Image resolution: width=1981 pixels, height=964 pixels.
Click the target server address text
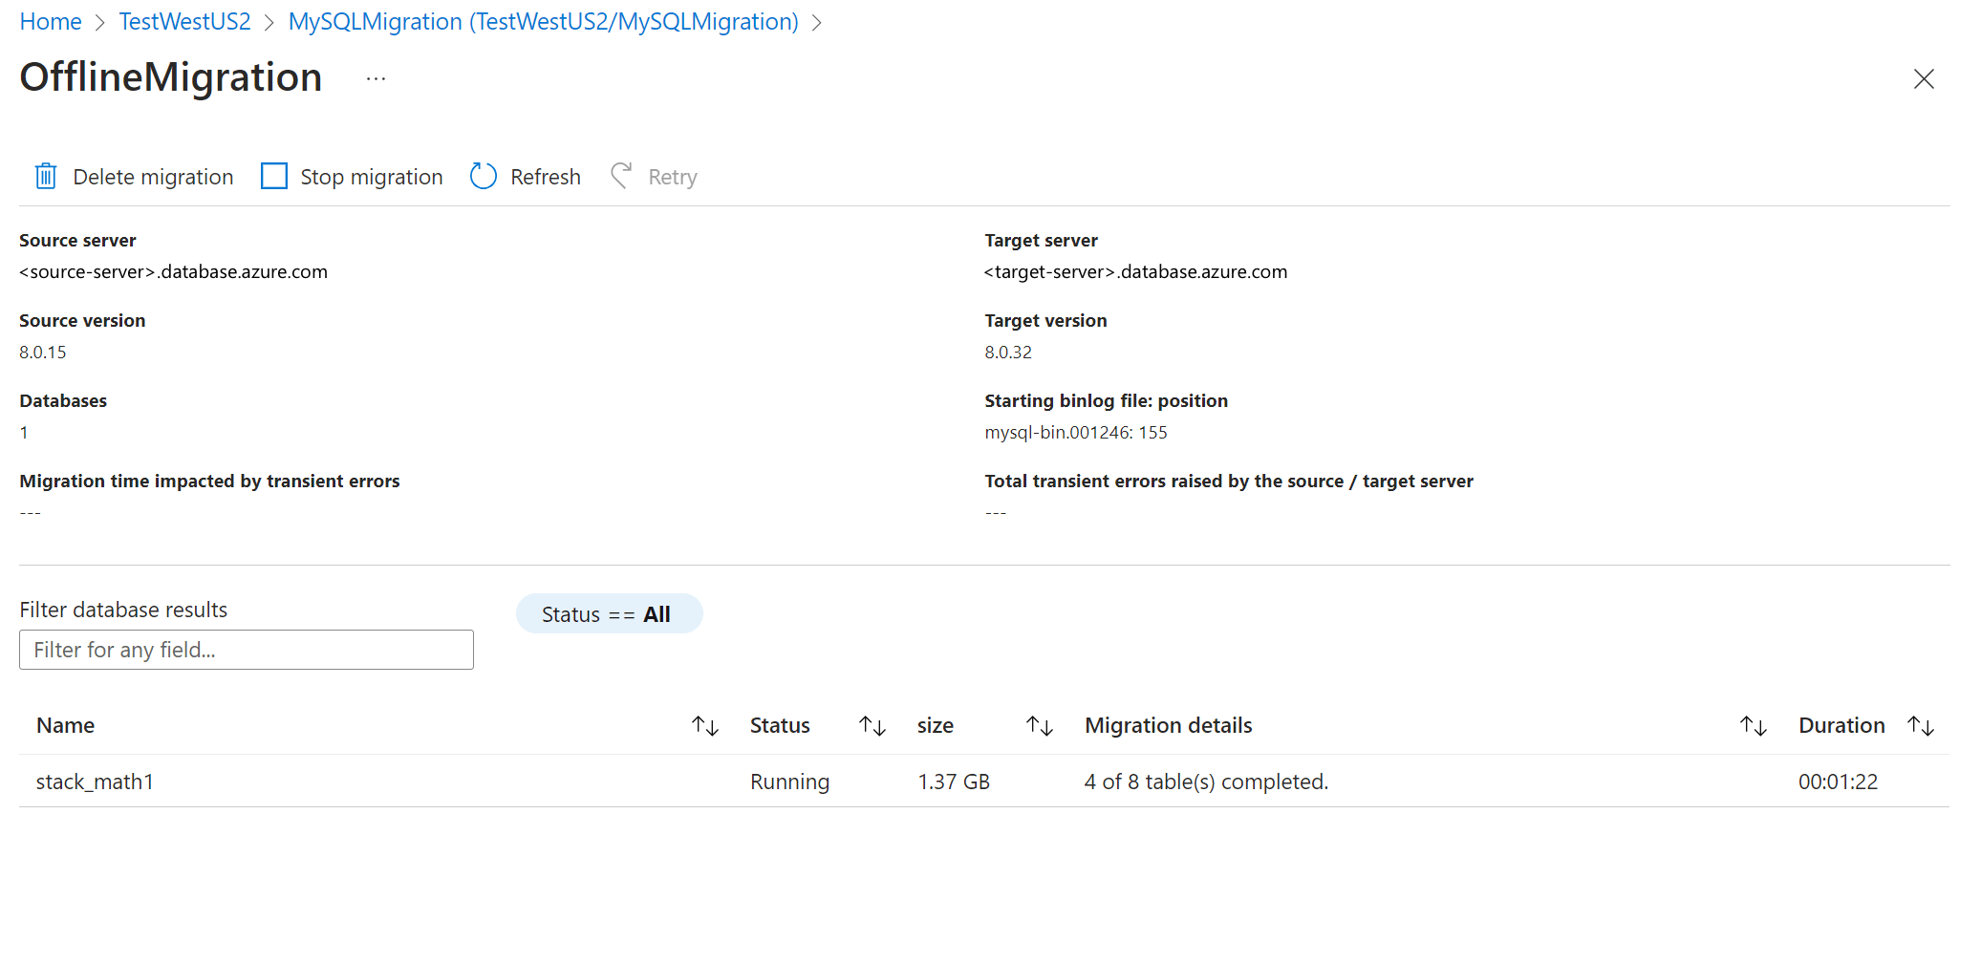coord(1135,271)
